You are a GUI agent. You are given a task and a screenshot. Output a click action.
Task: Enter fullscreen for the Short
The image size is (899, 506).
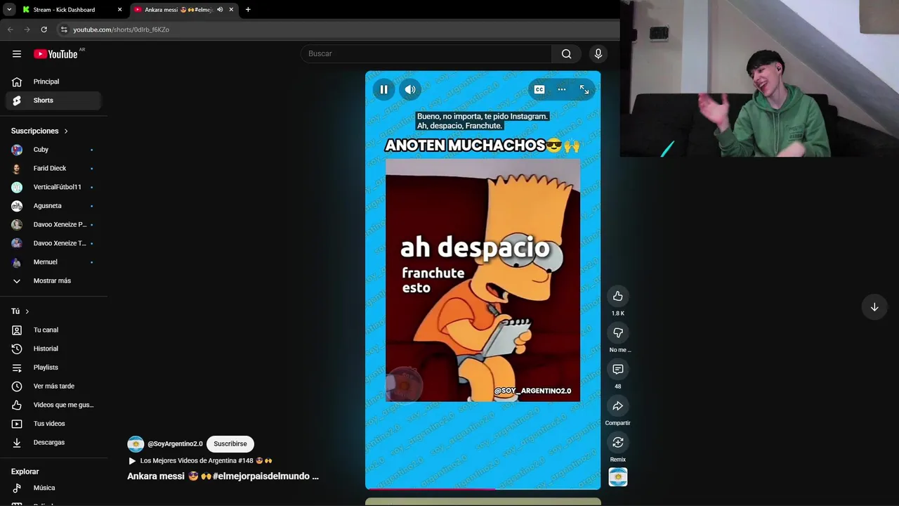pyautogui.click(x=584, y=89)
